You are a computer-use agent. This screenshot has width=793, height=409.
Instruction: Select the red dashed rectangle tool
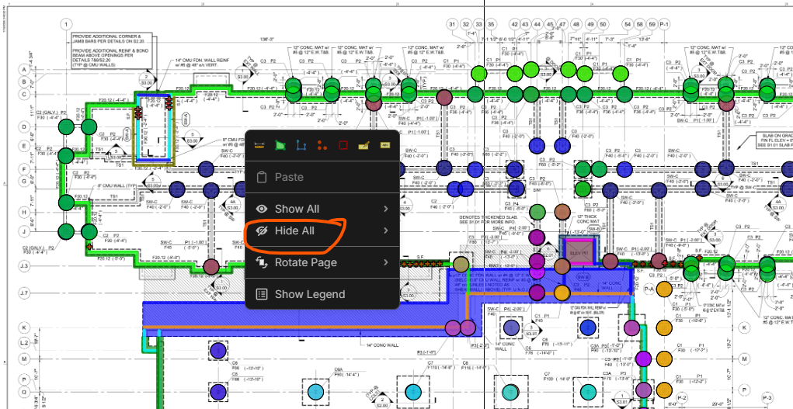[x=343, y=145]
